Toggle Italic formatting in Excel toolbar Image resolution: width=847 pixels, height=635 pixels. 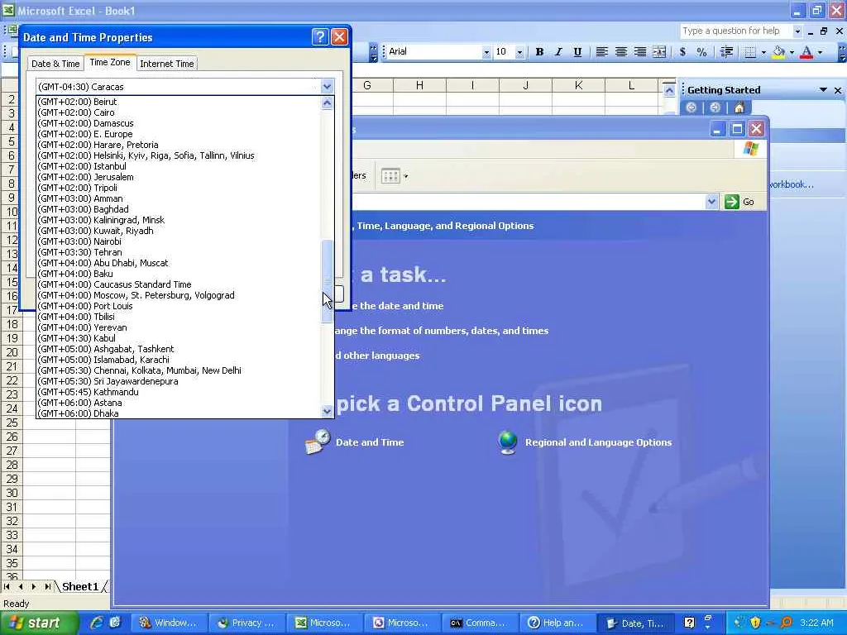558,52
